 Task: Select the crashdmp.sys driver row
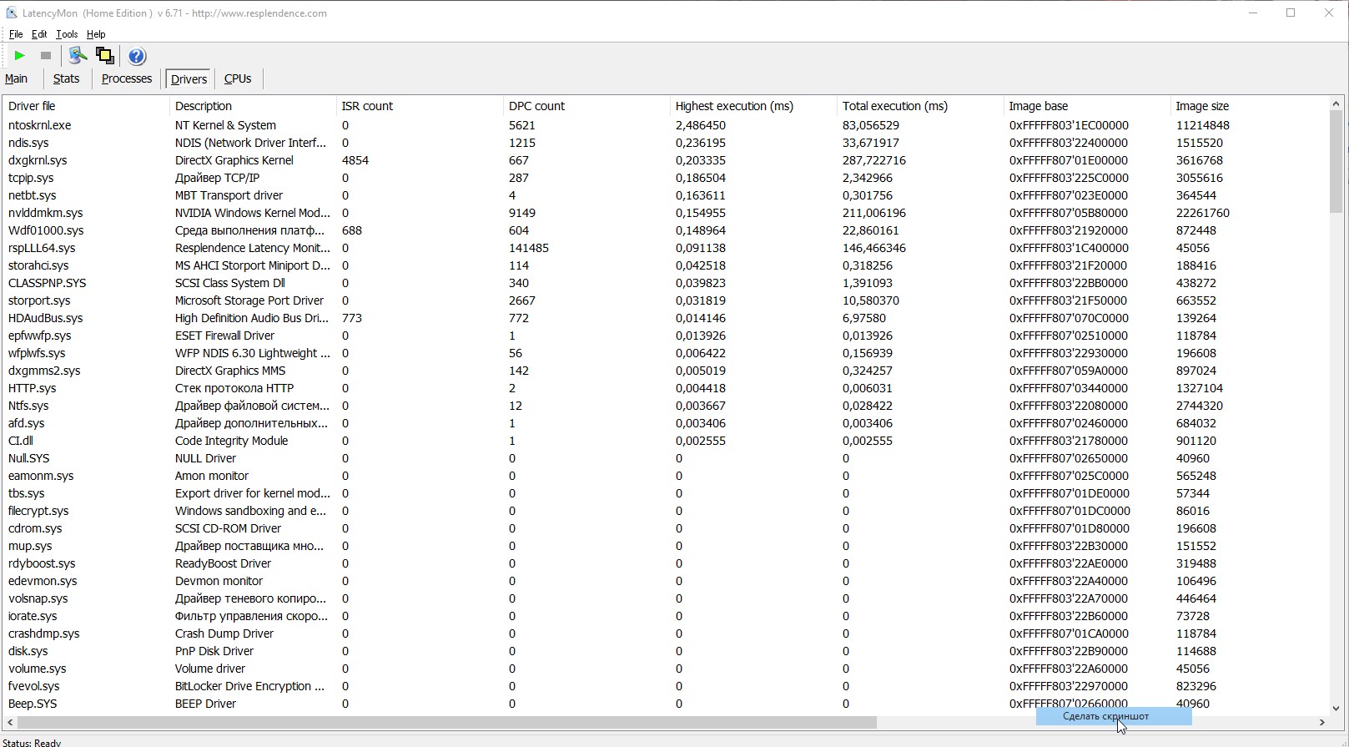pos(666,633)
